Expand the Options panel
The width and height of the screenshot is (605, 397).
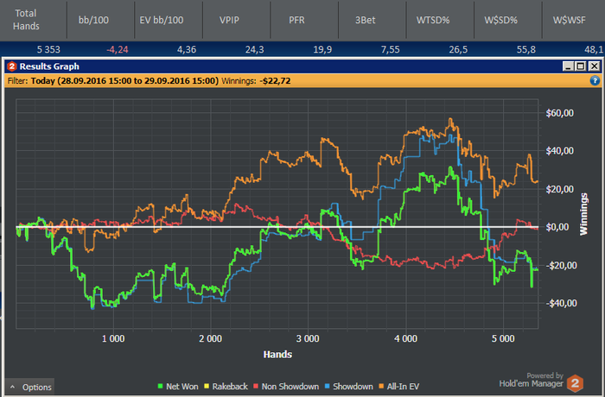(30, 387)
